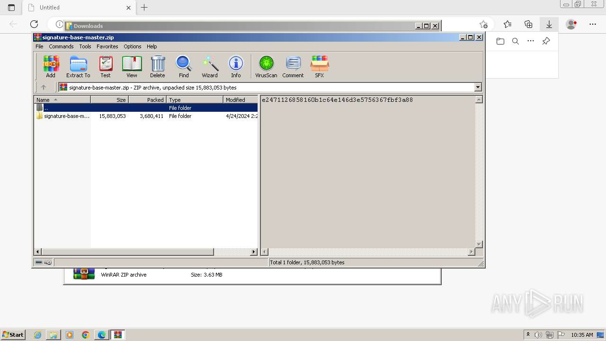The width and height of the screenshot is (606, 341).
Task: Click status bar total folder text
Action: [x=307, y=262]
